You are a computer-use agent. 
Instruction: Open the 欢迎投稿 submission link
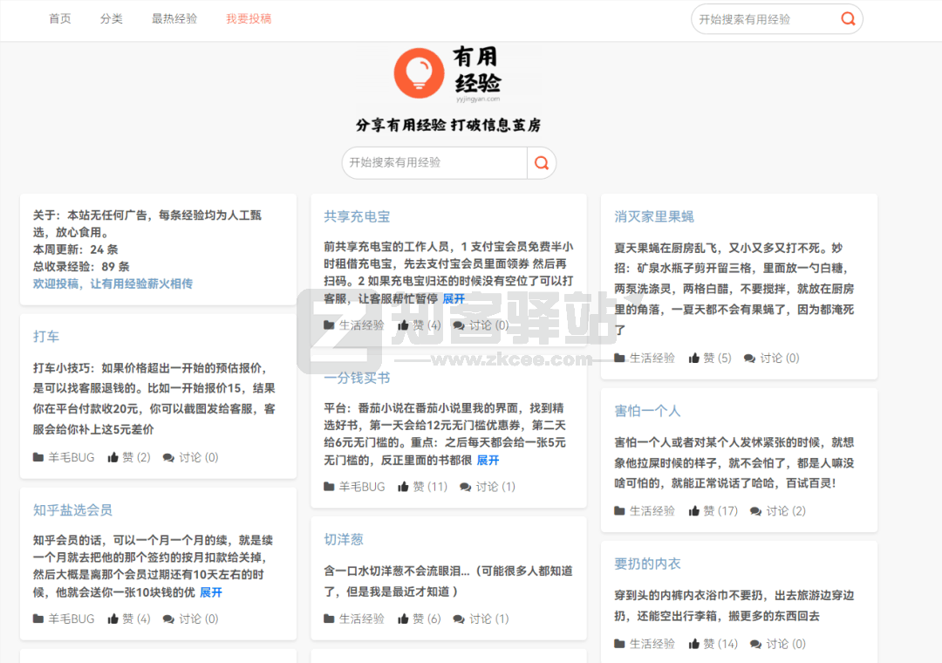pyautogui.click(x=113, y=284)
